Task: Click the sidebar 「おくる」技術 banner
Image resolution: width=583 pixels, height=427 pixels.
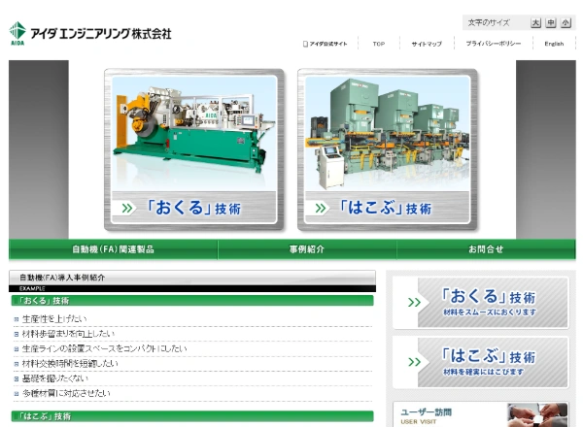Action: [481, 303]
